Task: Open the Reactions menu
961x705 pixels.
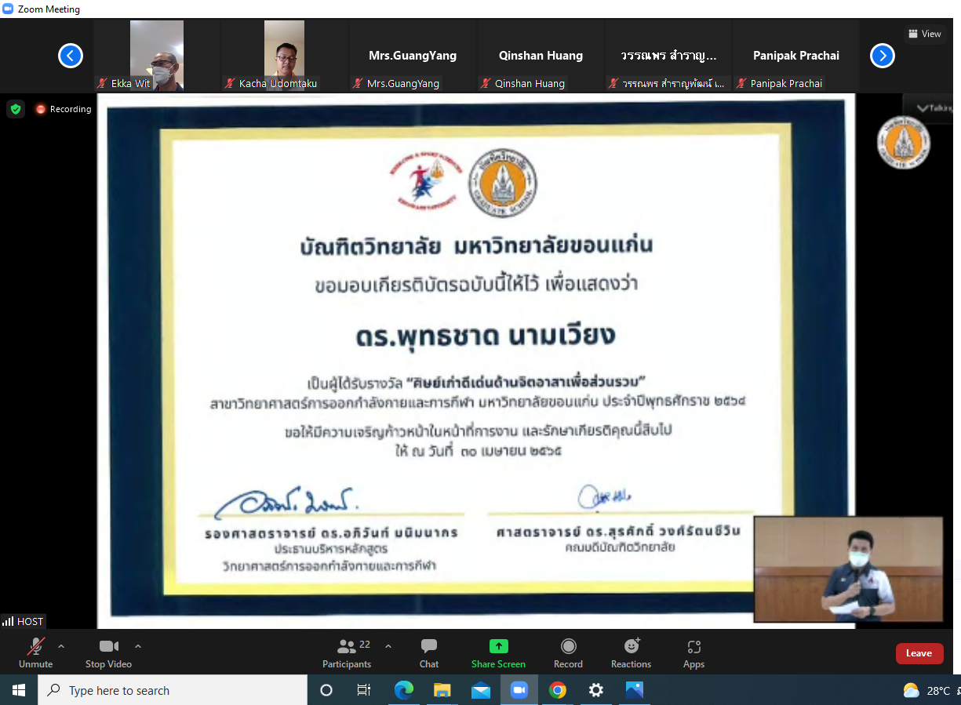Action: coord(631,652)
